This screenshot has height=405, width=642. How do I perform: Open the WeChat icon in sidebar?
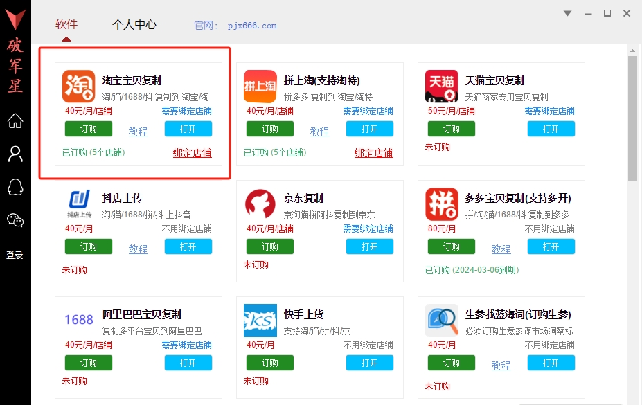tap(15, 220)
